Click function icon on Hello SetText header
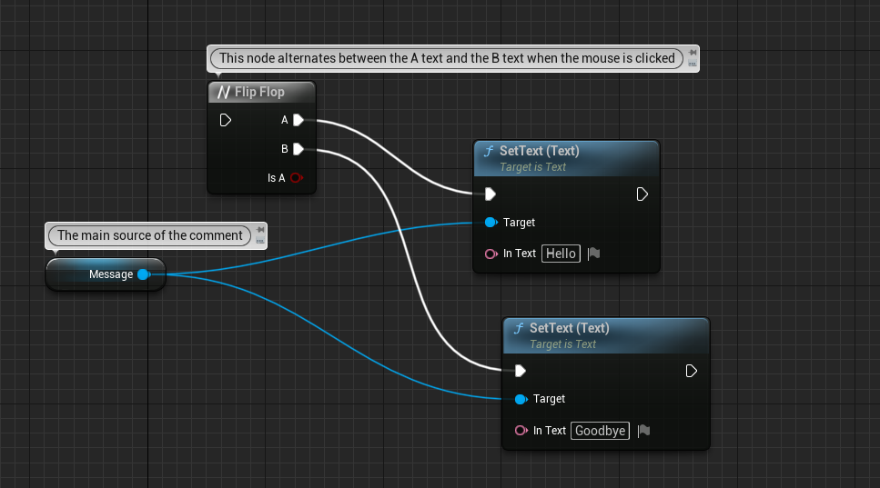Screen dimensions: 880x488 [x=489, y=151]
